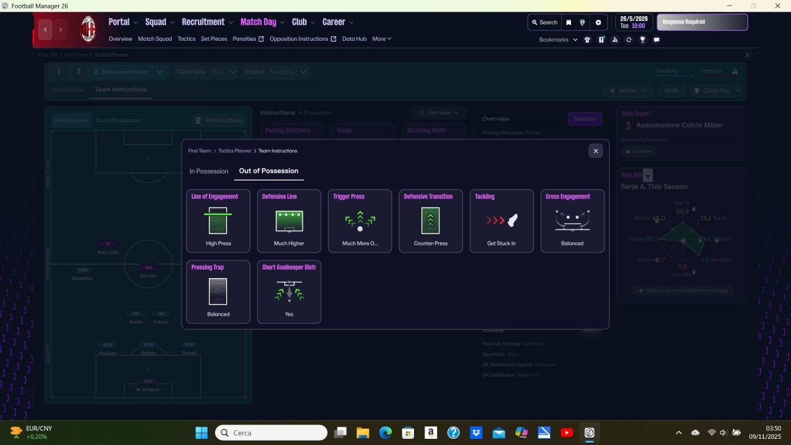This screenshot has height=445, width=791.
Task: Open the Trigger Press card
Action: pyautogui.click(x=360, y=221)
